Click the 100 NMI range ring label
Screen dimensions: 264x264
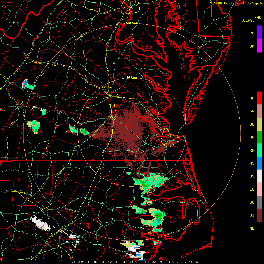pyautogui.click(x=132, y=23)
